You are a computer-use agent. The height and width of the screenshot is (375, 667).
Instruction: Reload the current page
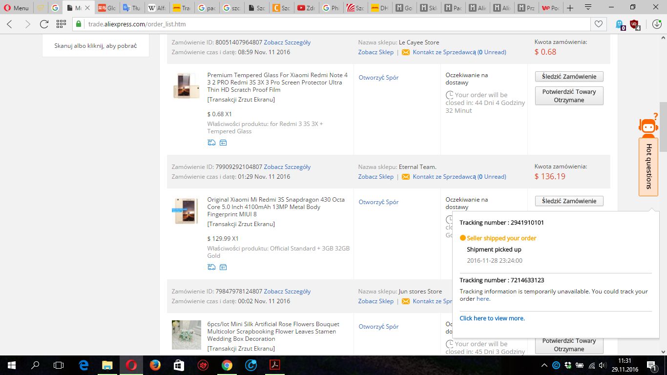point(44,24)
